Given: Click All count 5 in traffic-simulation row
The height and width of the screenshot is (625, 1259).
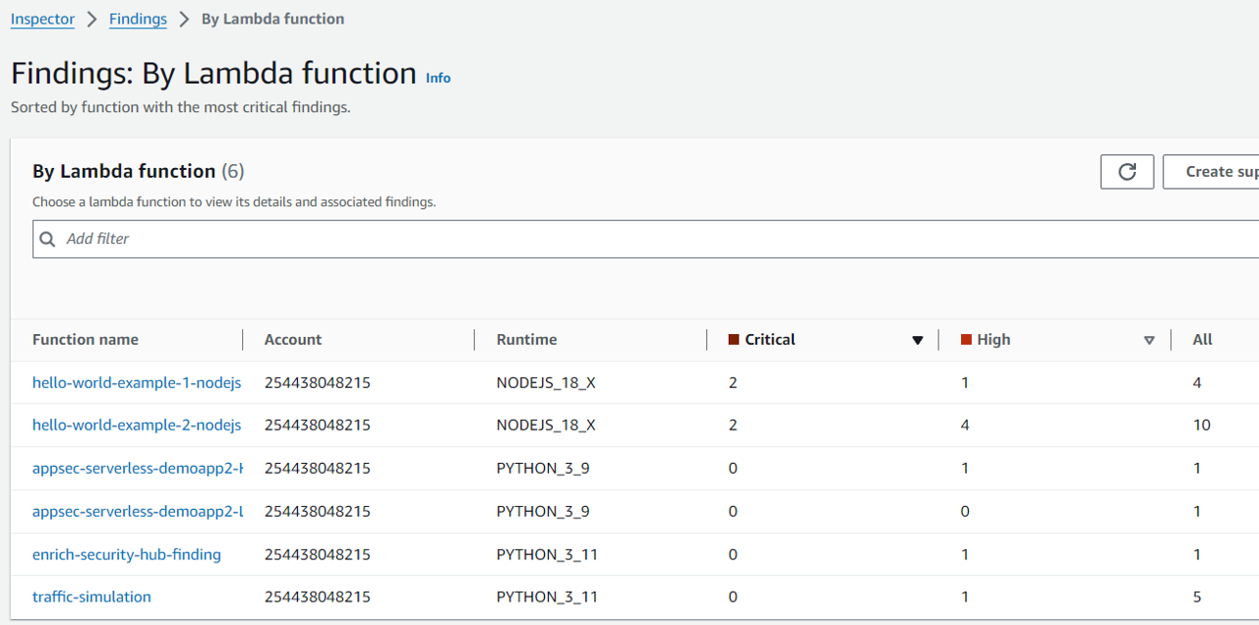Looking at the screenshot, I should tap(1197, 597).
